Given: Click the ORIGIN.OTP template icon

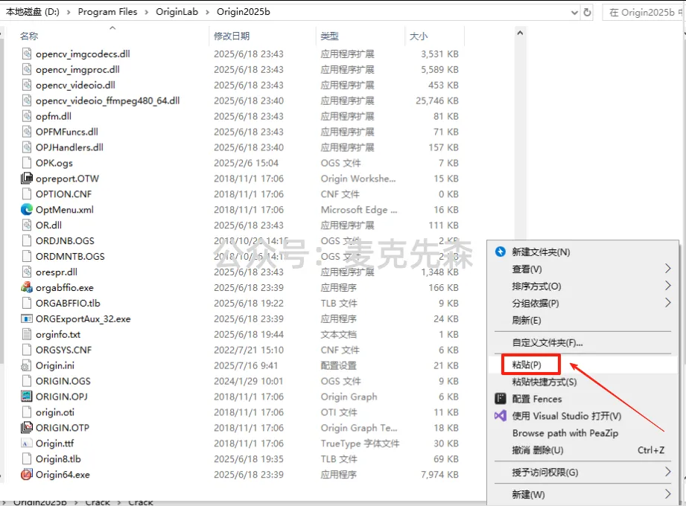Looking at the screenshot, I should (27, 427).
